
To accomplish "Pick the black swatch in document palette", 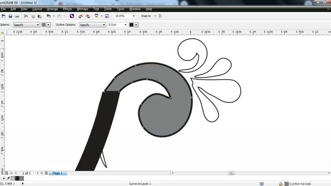I will [17, 178].
